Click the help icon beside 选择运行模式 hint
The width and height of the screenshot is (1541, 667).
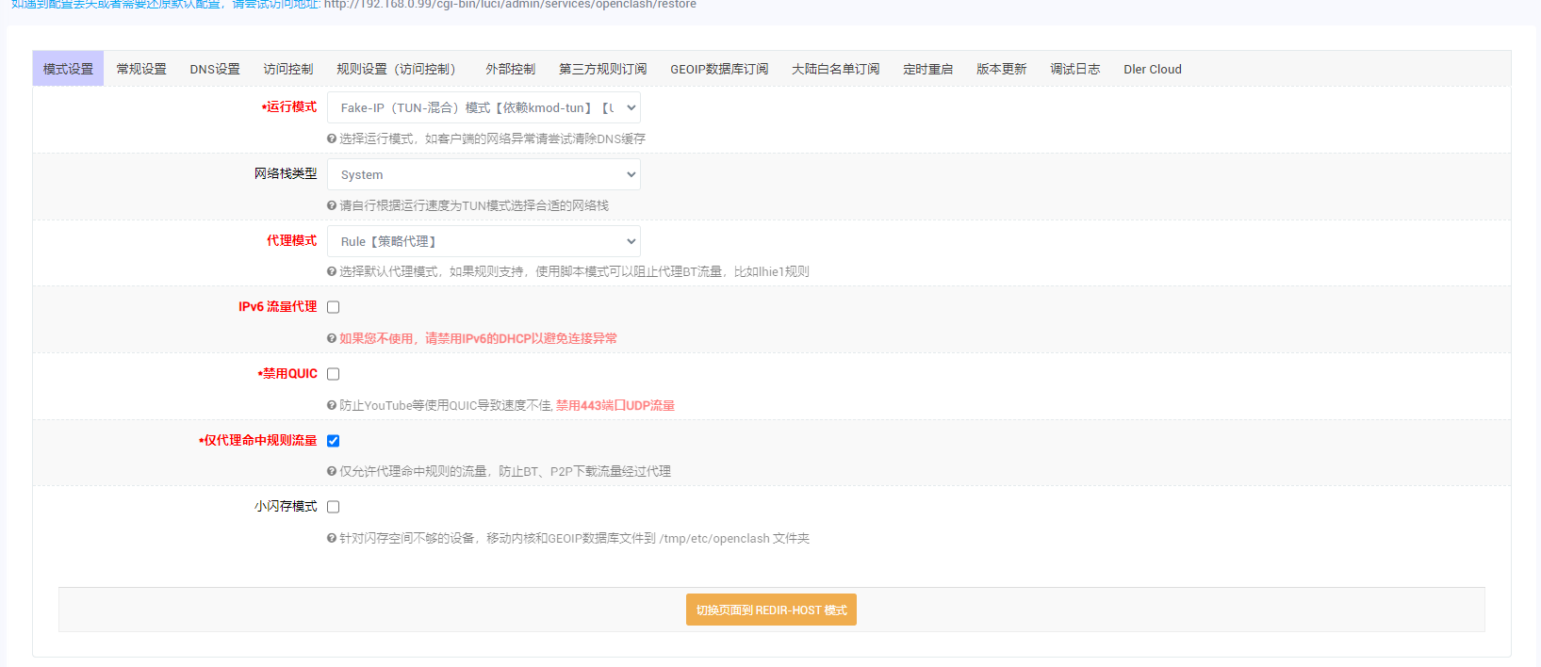(x=332, y=138)
